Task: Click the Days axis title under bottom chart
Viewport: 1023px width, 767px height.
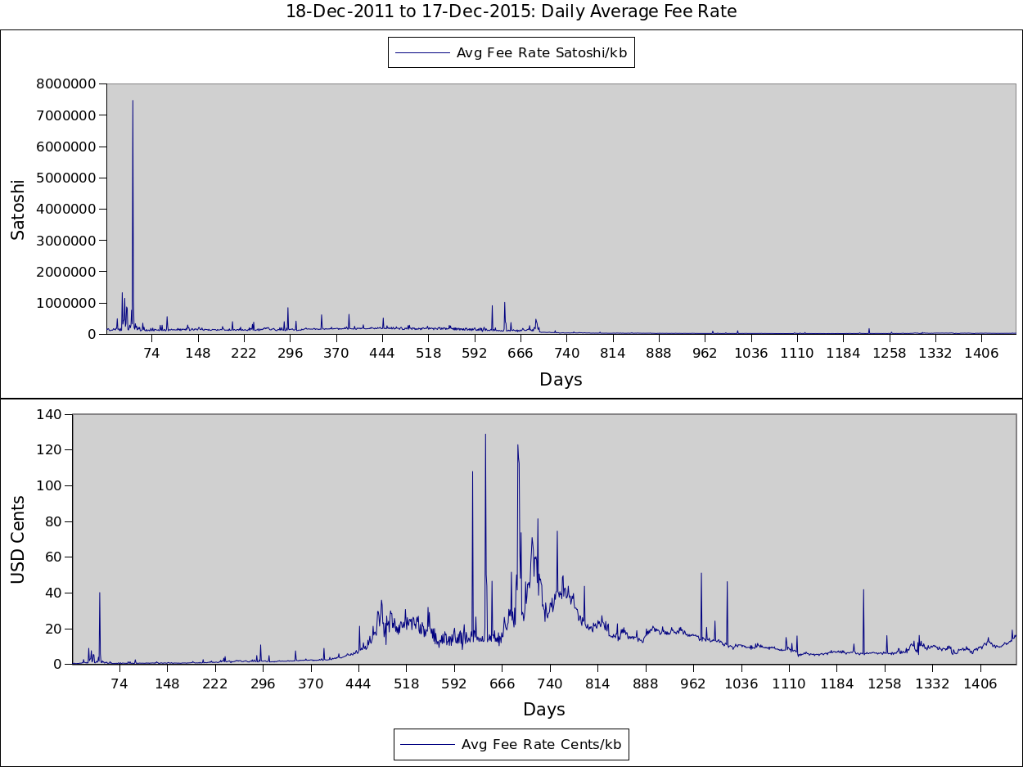Action: click(543, 710)
